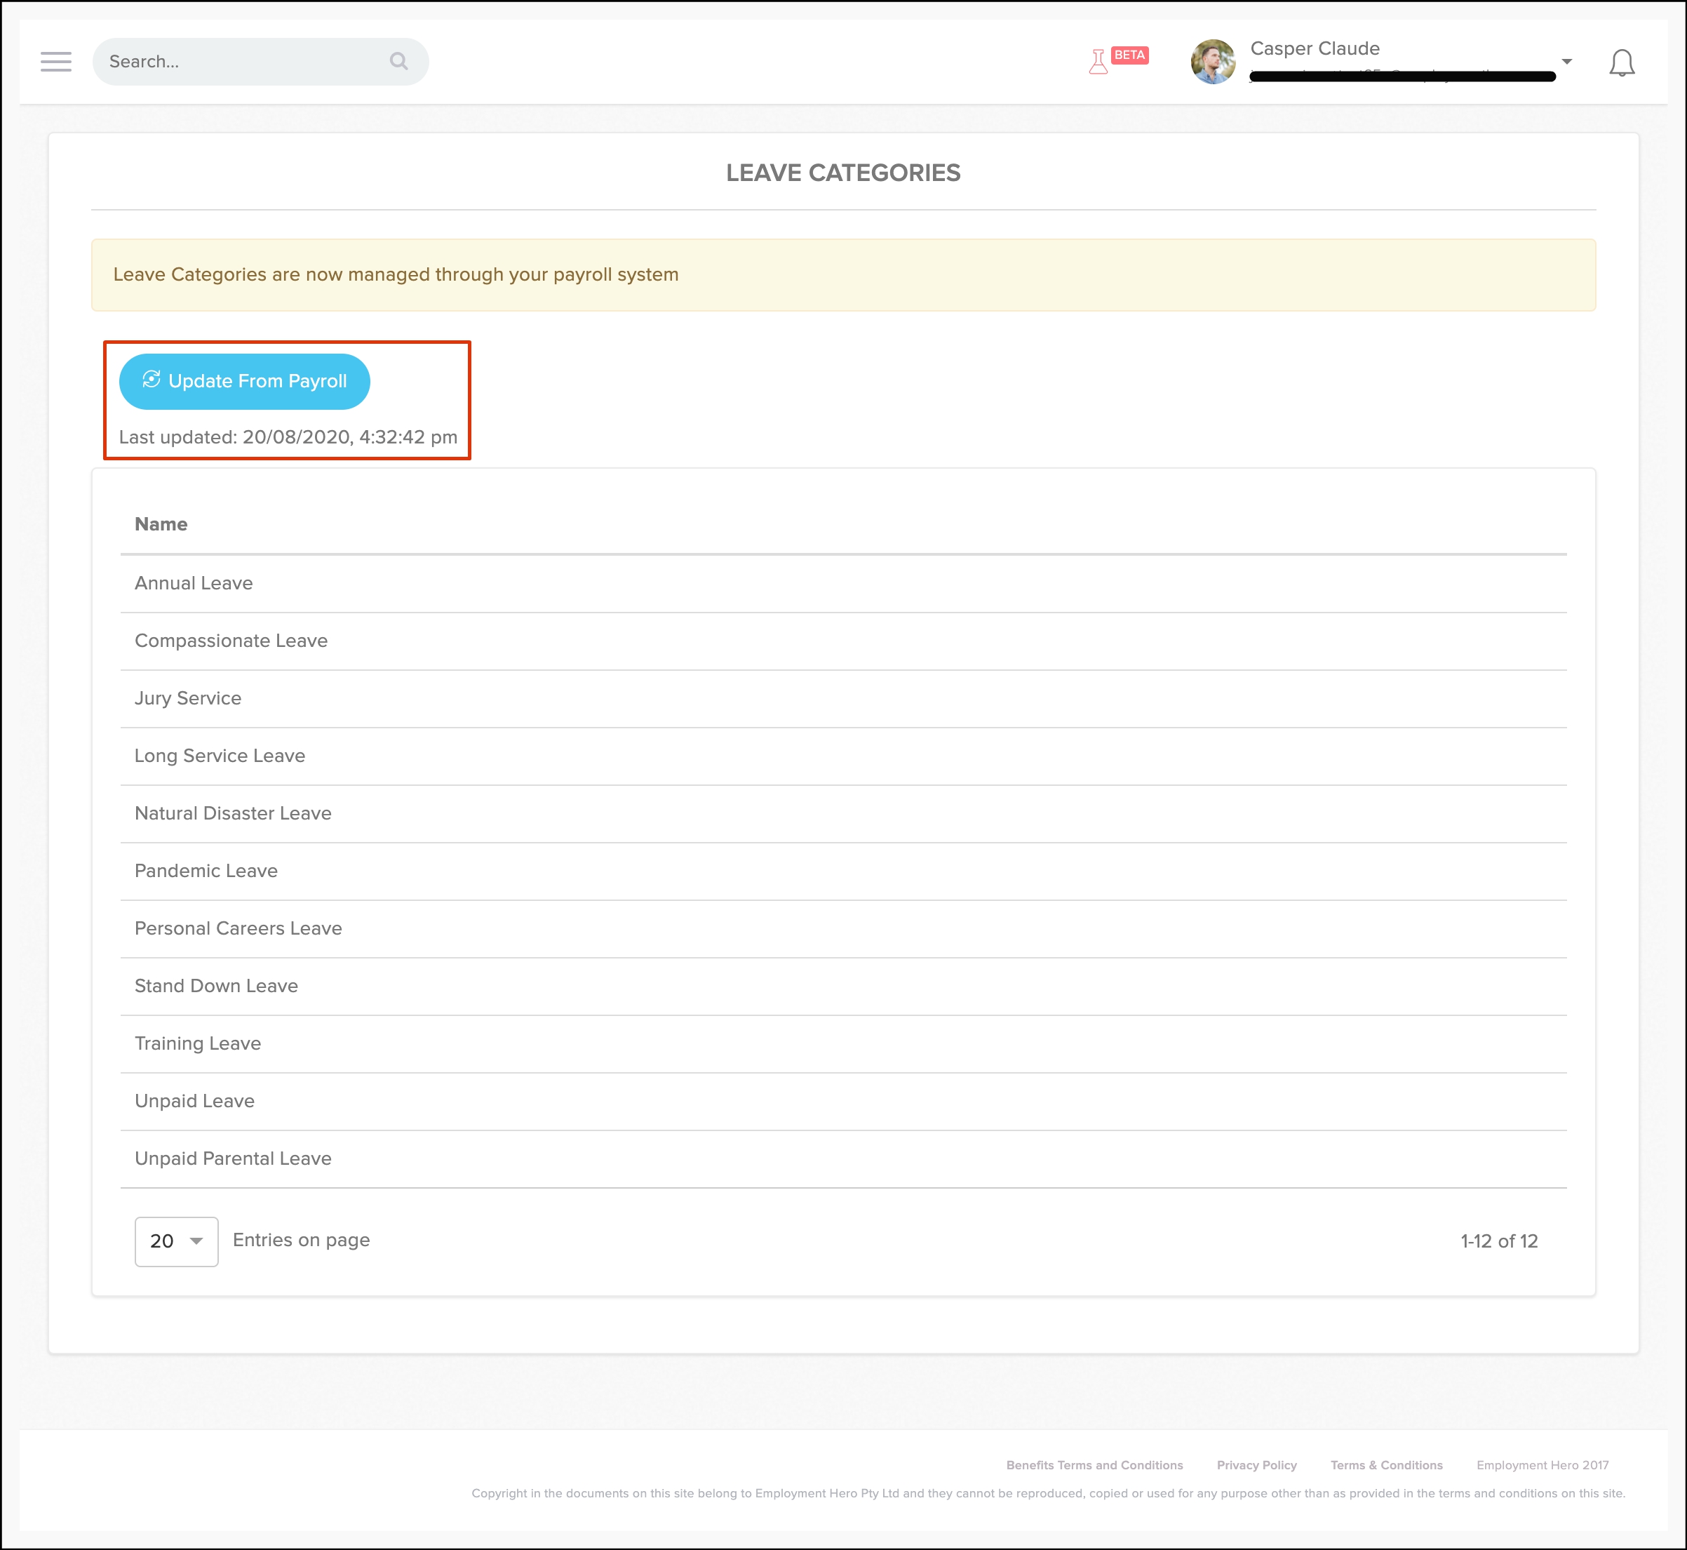This screenshot has height=1550, width=1687.
Task: Open the BETA lab flask icon
Action: click(1098, 61)
